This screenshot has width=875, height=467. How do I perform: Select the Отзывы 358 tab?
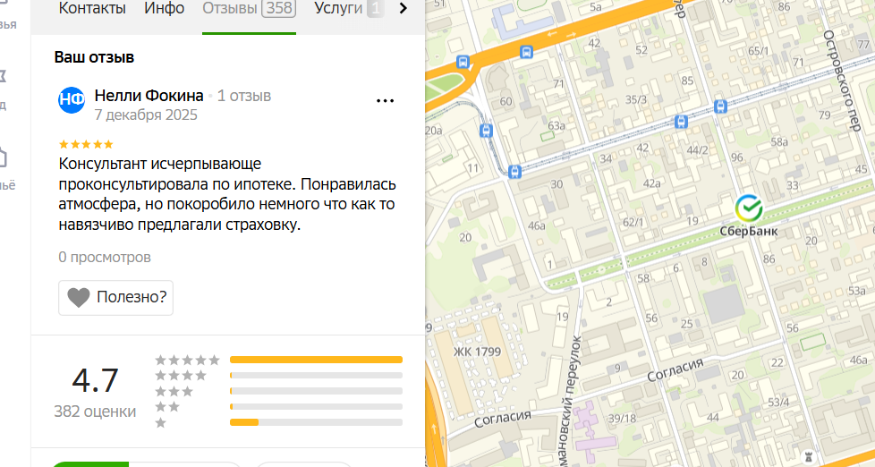[249, 8]
